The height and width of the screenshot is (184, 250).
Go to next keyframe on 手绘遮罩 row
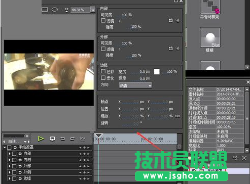[x=88, y=148]
